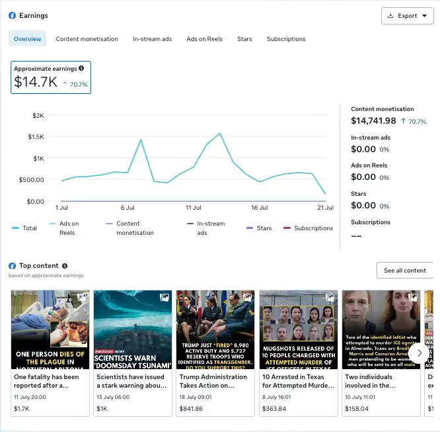Click the photo icon on mugshots post thumbnail
Image resolution: width=440 pixels, height=432 pixels.
[330, 298]
